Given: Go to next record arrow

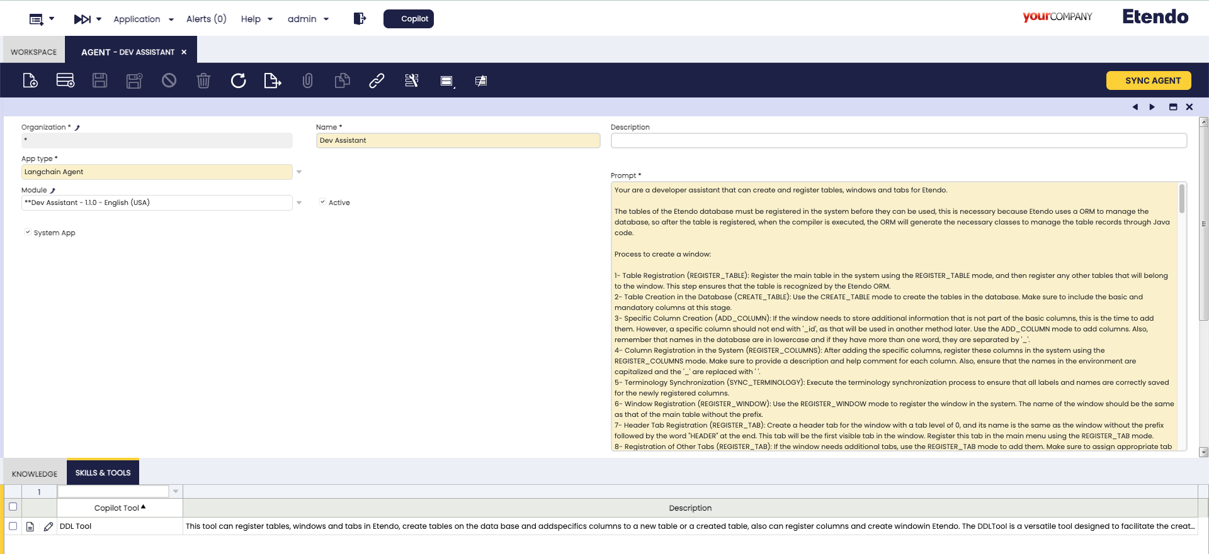Looking at the screenshot, I should click(1152, 107).
